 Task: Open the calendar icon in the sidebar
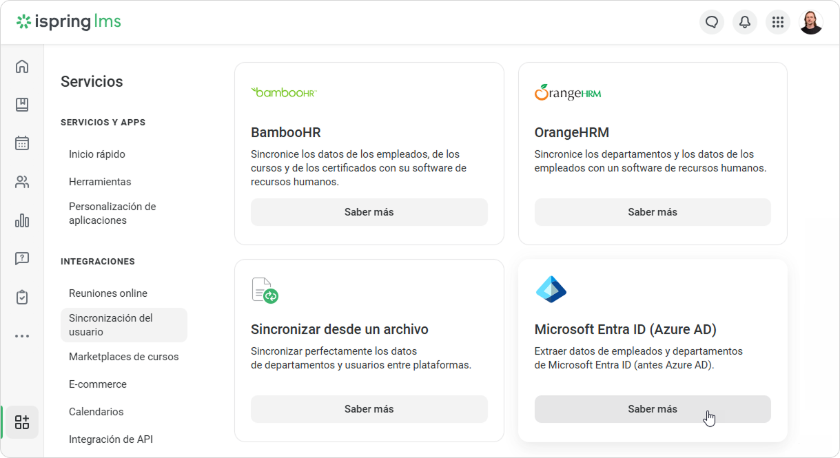click(x=22, y=143)
